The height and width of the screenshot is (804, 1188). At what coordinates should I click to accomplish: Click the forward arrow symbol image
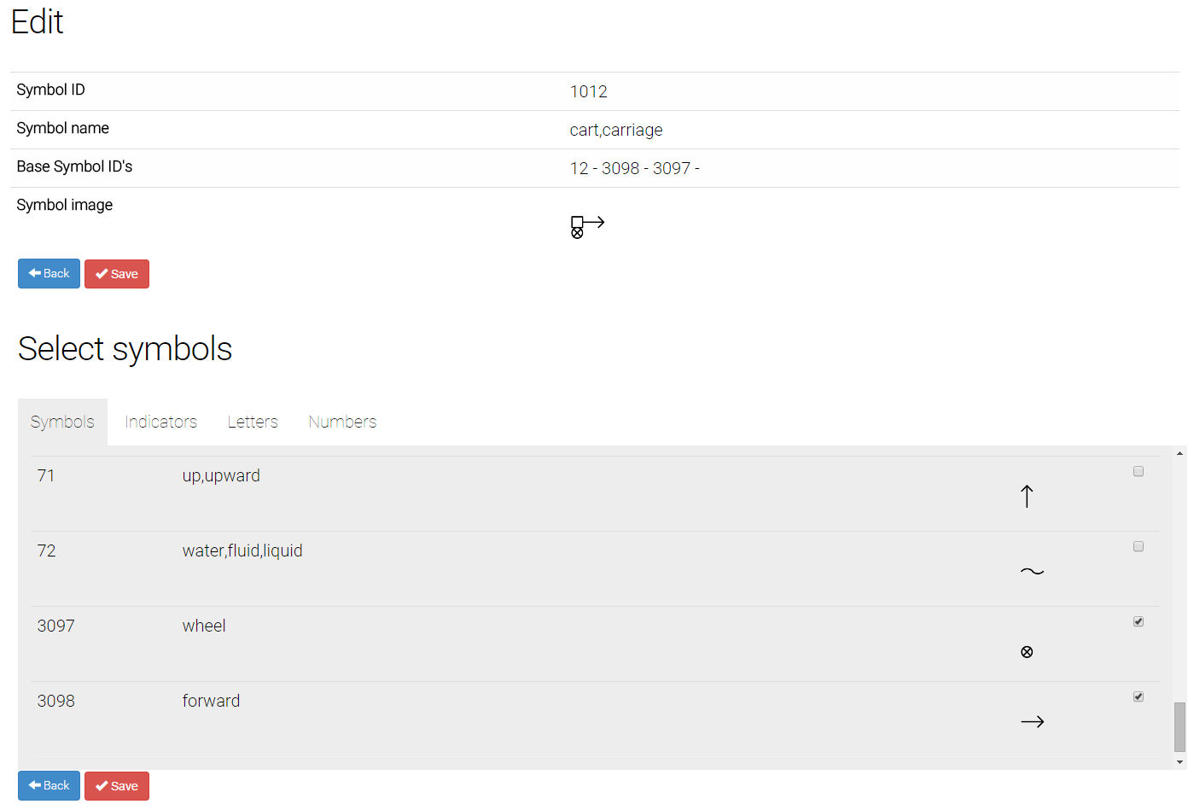(x=1032, y=722)
